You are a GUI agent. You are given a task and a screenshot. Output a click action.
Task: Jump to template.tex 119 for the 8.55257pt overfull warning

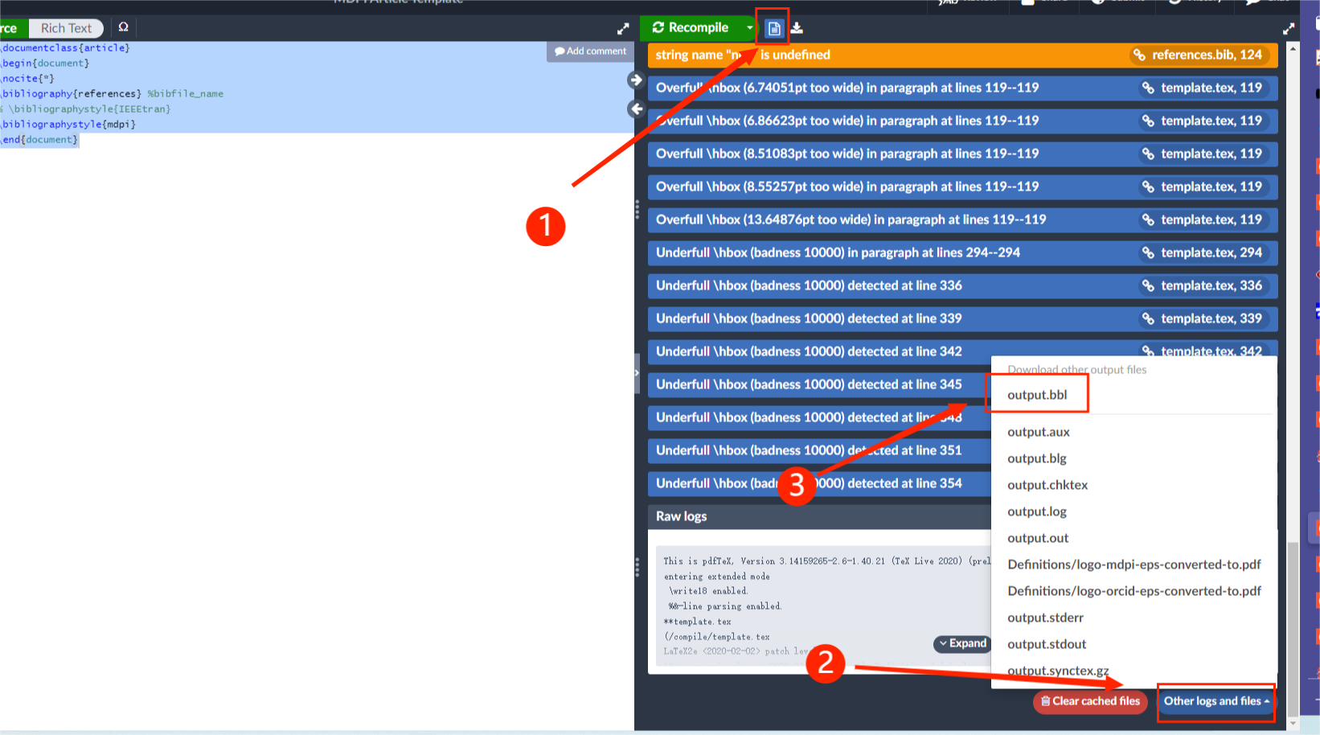click(1202, 187)
